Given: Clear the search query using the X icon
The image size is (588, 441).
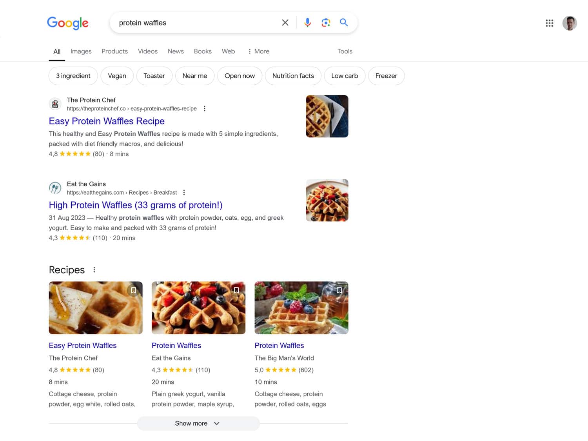Looking at the screenshot, I should pyautogui.click(x=285, y=22).
